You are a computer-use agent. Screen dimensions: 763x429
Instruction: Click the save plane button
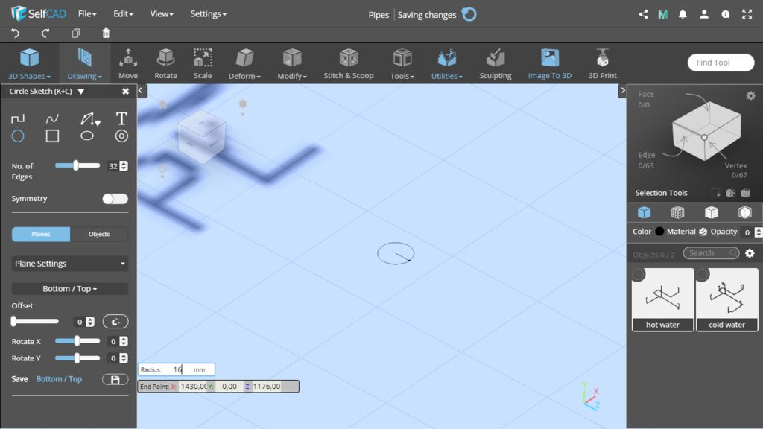click(x=115, y=379)
